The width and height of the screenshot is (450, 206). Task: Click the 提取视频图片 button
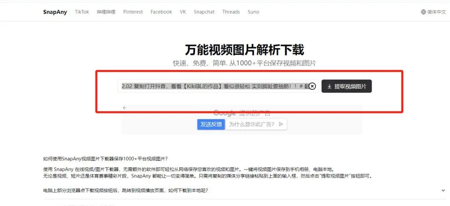[x=347, y=86]
